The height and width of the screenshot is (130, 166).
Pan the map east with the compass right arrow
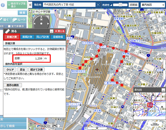[x=48, y=24]
